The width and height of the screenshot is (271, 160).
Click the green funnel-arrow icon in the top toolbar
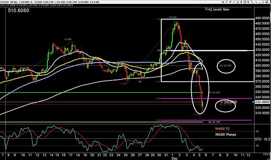[x=230, y=2]
